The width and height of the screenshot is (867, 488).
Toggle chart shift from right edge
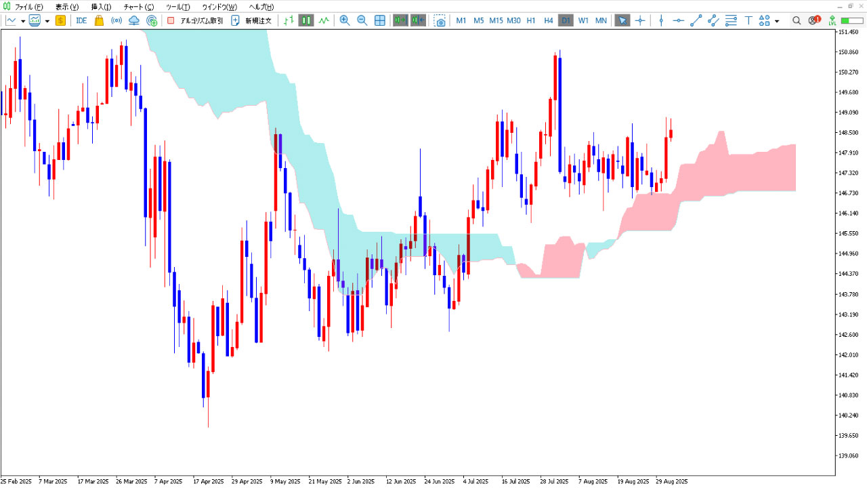coord(418,20)
